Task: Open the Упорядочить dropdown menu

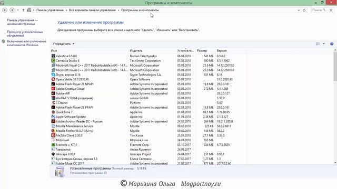Action: 63,44
